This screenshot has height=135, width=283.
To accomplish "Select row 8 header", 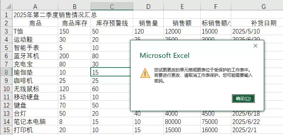I will pyautogui.click(x=6, y=72).
